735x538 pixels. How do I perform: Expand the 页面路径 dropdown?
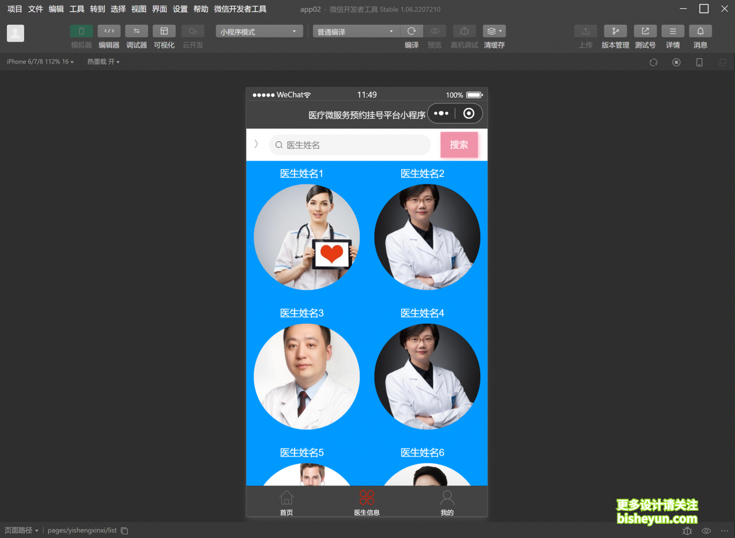22,531
